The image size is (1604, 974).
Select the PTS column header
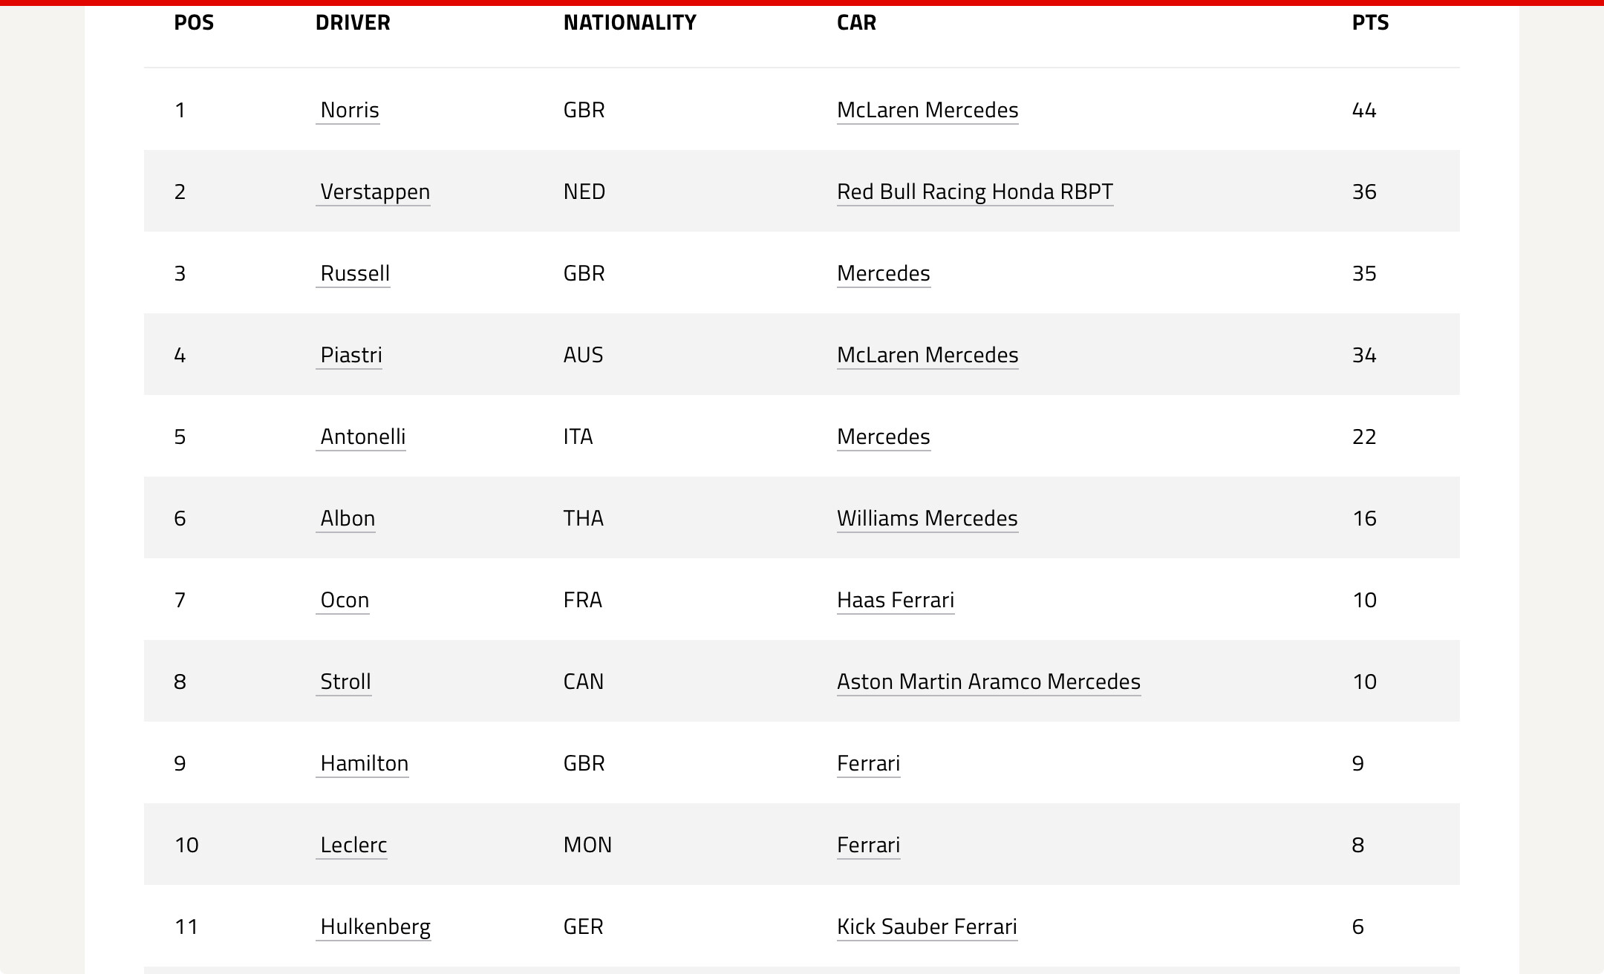tap(1370, 22)
